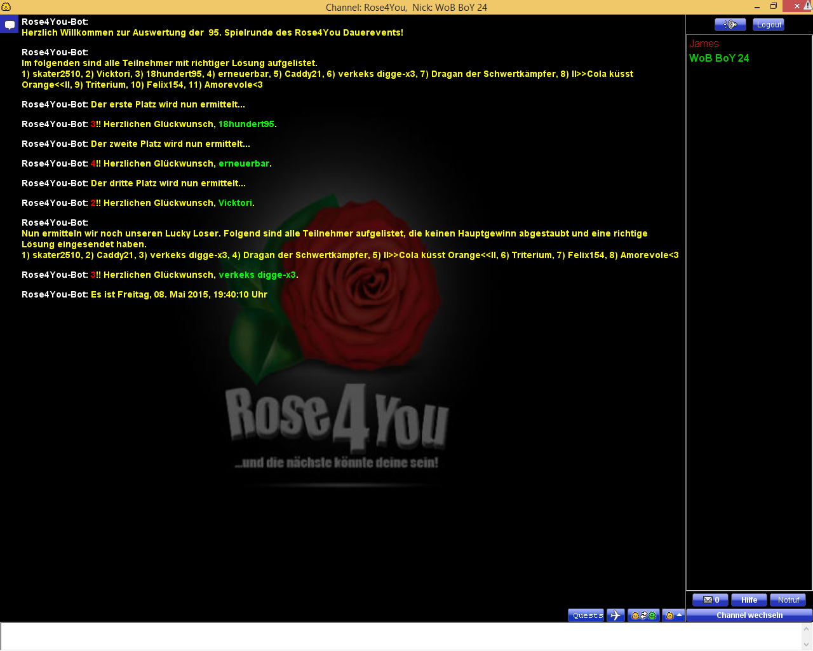This screenshot has width=813, height=651.
Task: Click the two-smileys swap icon button
Action: pyautogui.click(x=643, y=615)
